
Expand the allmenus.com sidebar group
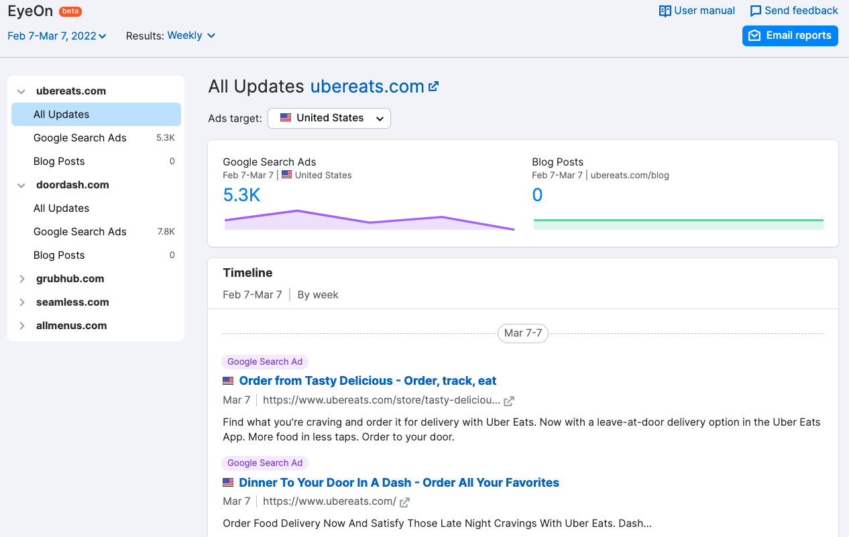[x=21, y=326]
